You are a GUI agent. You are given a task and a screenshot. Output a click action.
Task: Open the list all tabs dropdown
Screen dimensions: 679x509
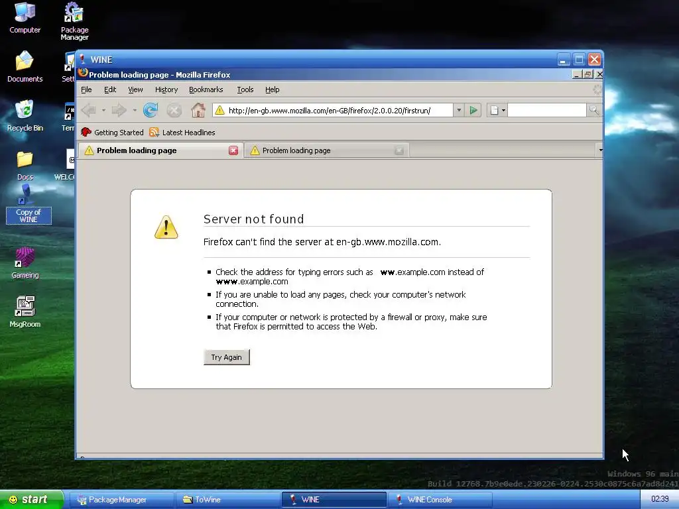click(600, 150)
